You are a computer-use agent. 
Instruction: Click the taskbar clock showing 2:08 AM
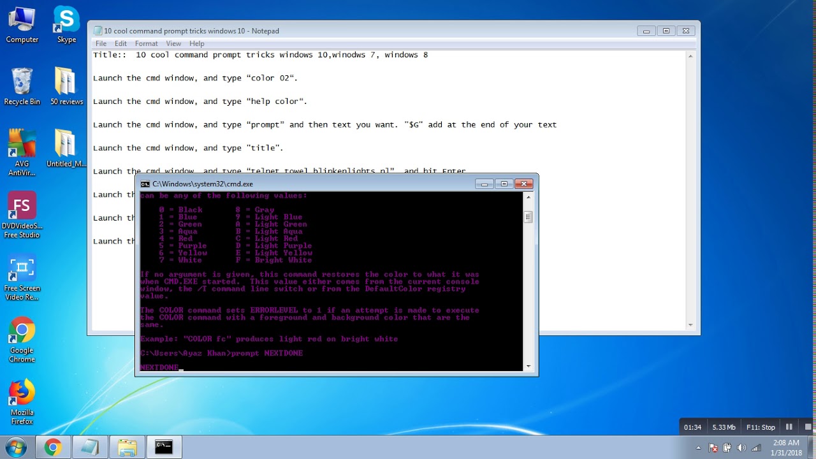[x=787, y=448]
